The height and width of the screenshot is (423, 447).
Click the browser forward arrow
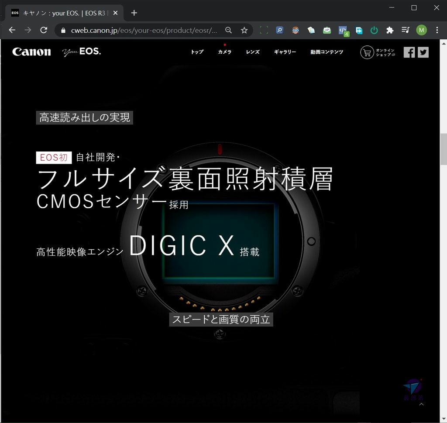[x=28, y=30]
